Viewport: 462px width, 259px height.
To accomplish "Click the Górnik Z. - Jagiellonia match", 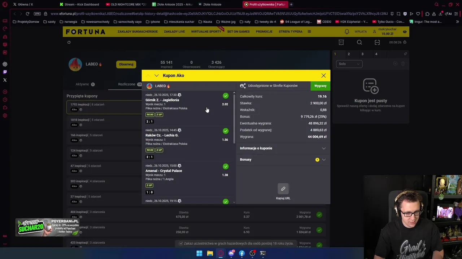I will click(162, 100).
